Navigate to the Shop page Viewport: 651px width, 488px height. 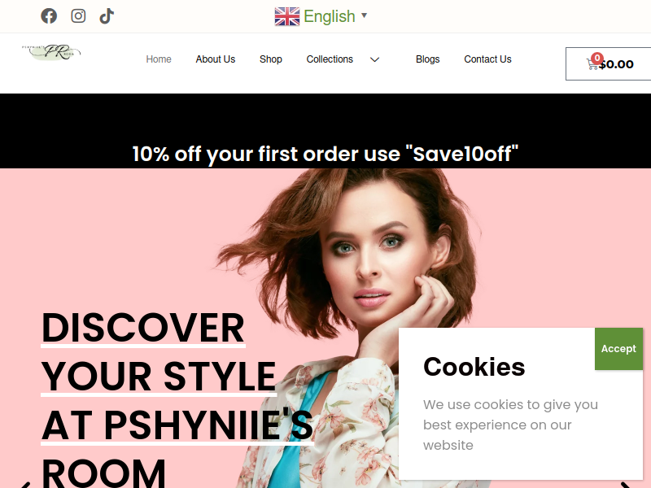(271, 59)
